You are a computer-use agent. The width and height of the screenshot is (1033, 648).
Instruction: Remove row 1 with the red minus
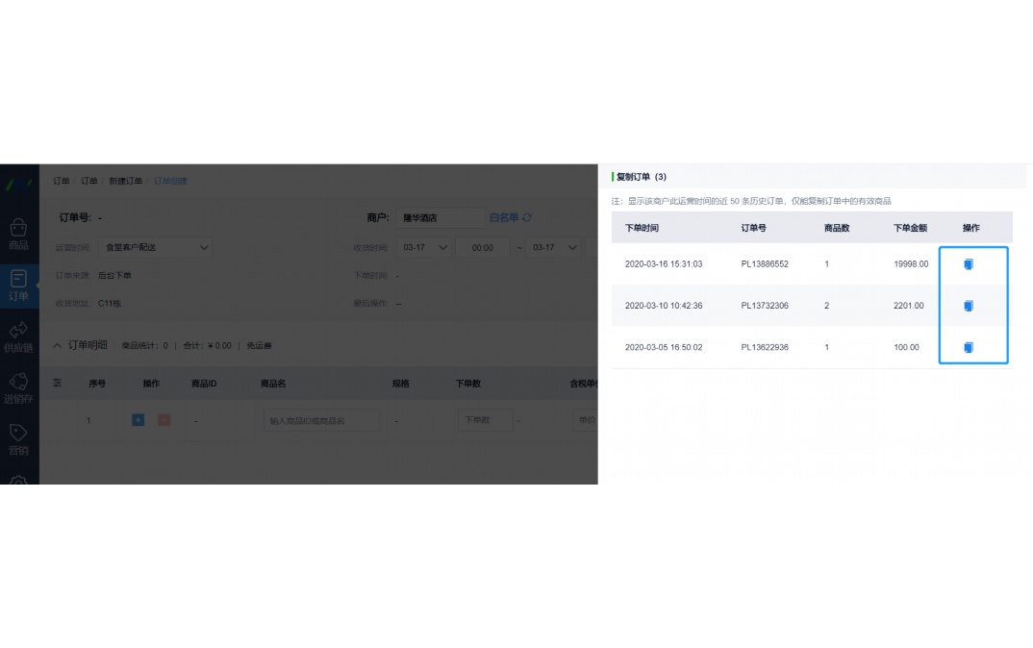[x=164, y=420]
